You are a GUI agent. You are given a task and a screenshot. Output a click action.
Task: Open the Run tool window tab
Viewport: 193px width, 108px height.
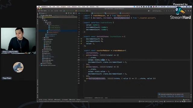tap(45, 100)
